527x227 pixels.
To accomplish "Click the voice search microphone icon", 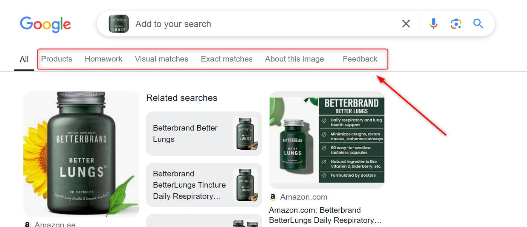I will click(x=433, y=24).
